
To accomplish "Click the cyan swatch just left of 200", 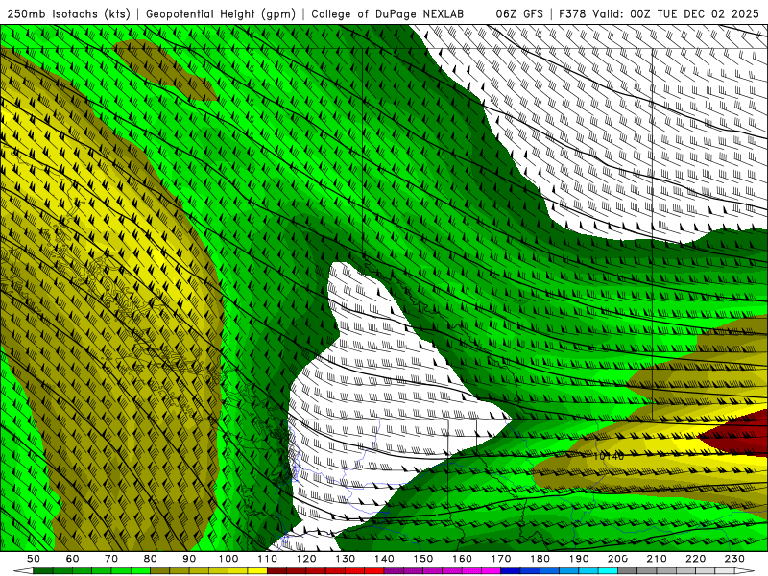I will [x=609, y=571].
